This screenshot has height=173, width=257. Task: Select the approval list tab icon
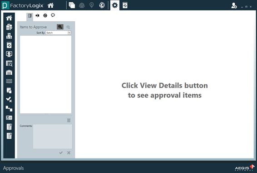coord(30,16)
